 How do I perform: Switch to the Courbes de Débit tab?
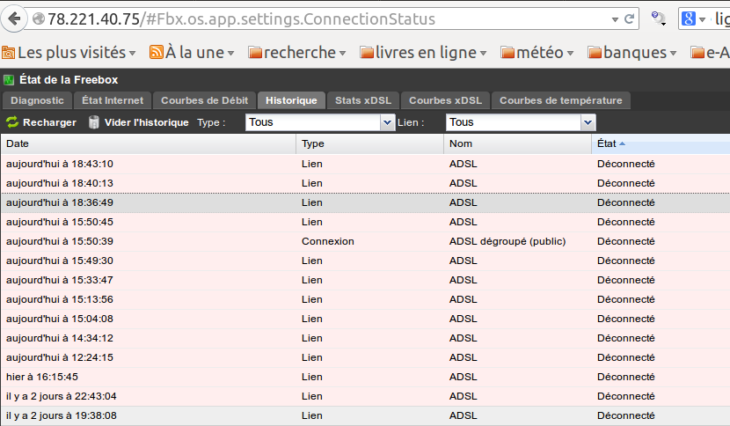tap(206, 100)
